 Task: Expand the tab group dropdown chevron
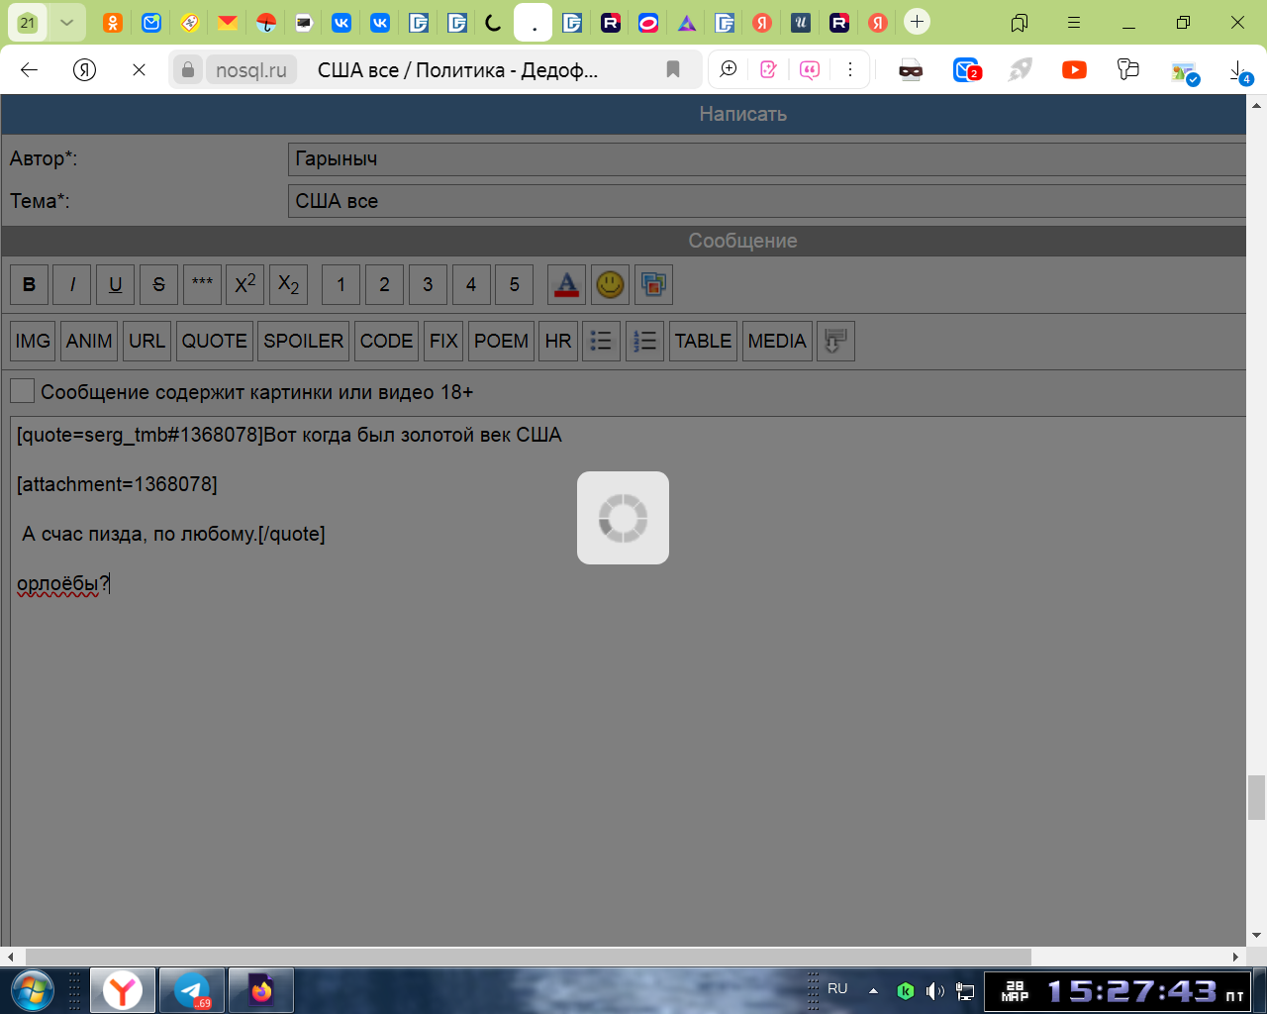pyautogui.click(x=66, y=23)
